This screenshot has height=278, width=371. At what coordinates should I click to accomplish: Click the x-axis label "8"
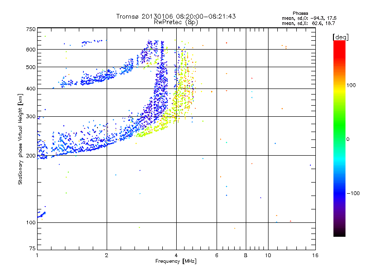pyautogui.click(x=246, y=255)
